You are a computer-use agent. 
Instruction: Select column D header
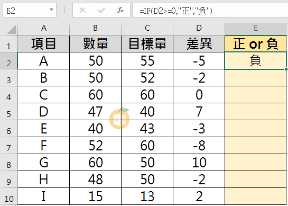[x=199, y=29]
